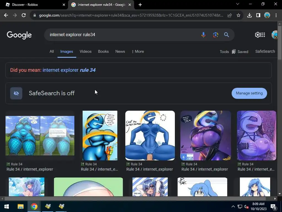
Task: Close the Discover - Roblox tab
Action: coord(64,5)
